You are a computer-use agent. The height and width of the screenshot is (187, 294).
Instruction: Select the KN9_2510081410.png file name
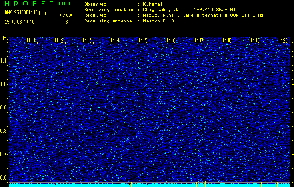point(26,13)
